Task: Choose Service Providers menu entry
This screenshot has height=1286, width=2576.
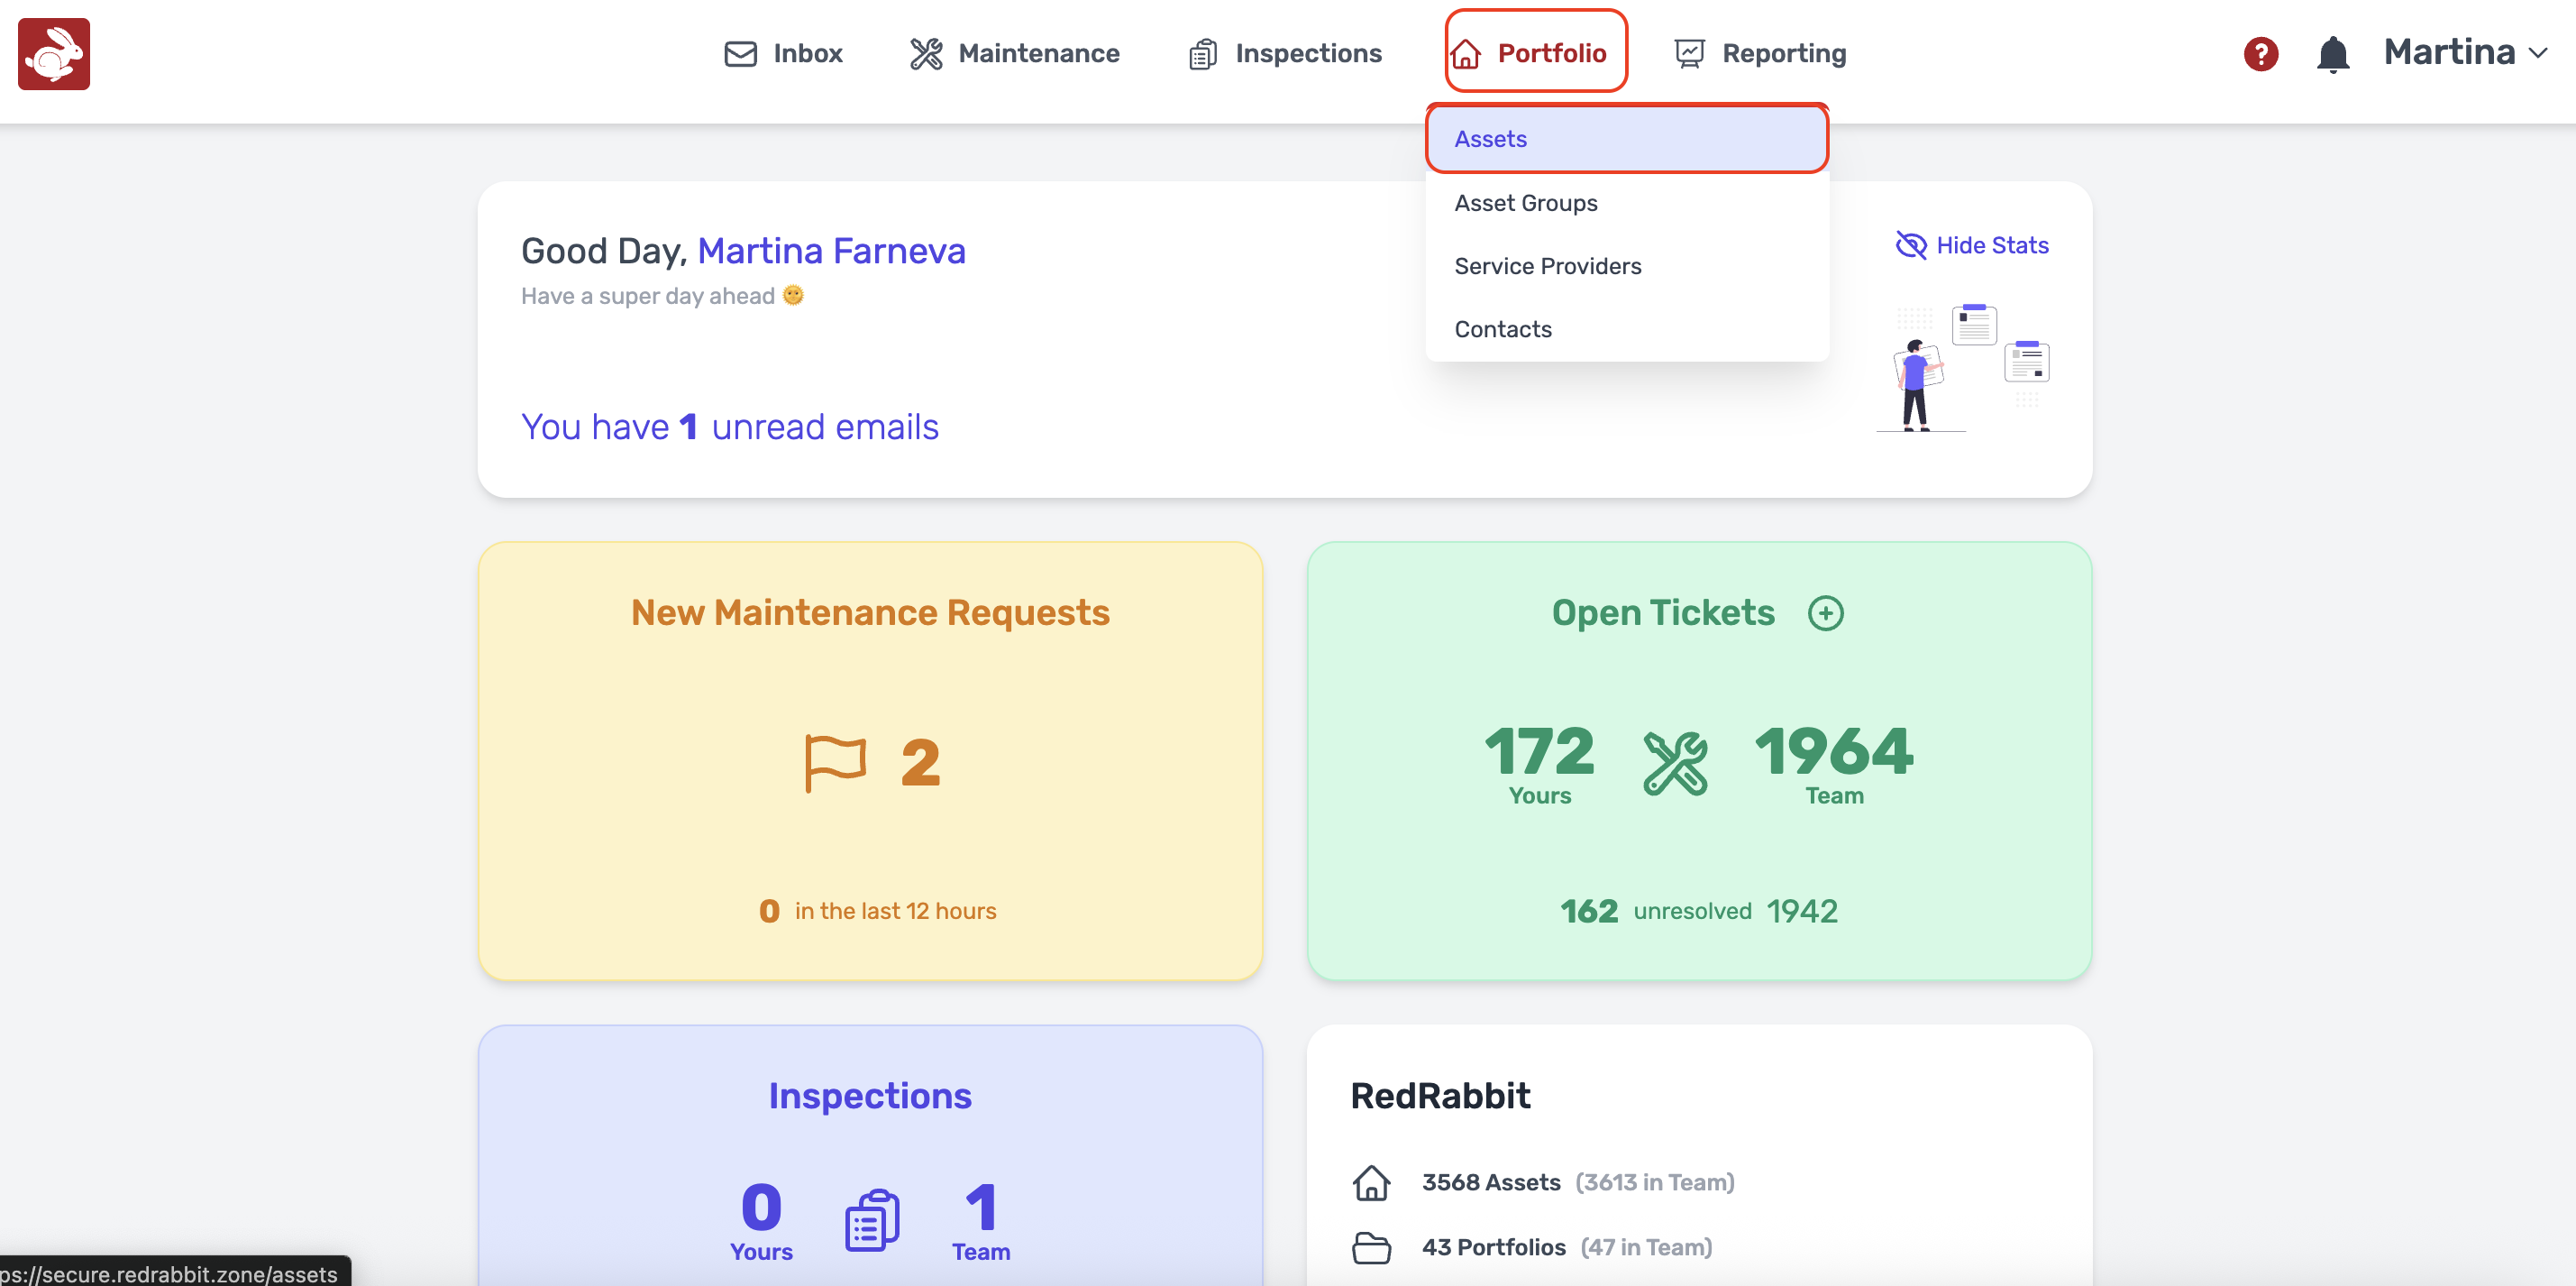Action: (x=1547, y=266)
